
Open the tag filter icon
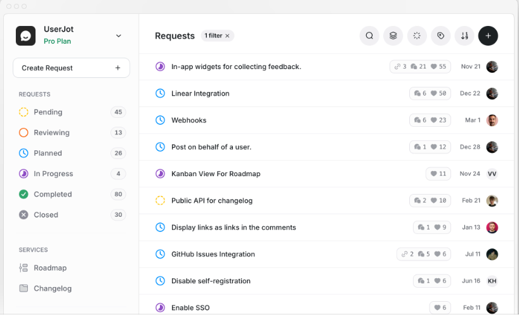[440, 36]
